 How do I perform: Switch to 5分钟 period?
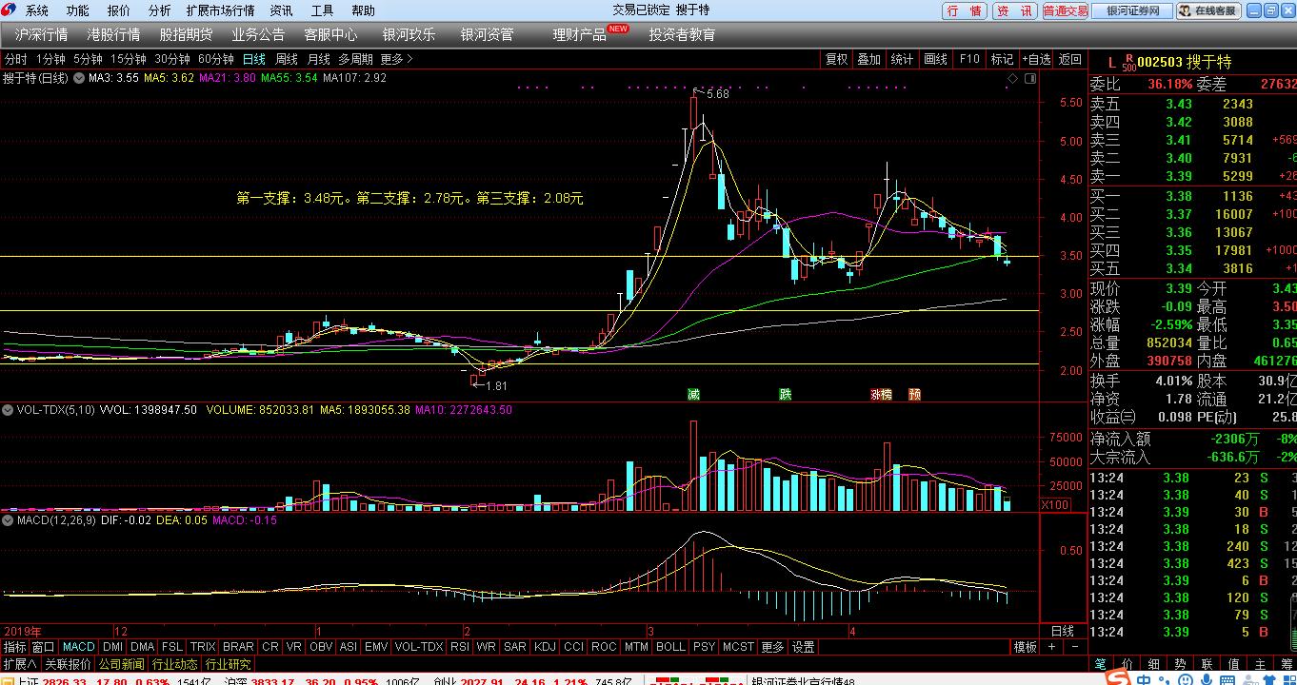tap(88, 59)
